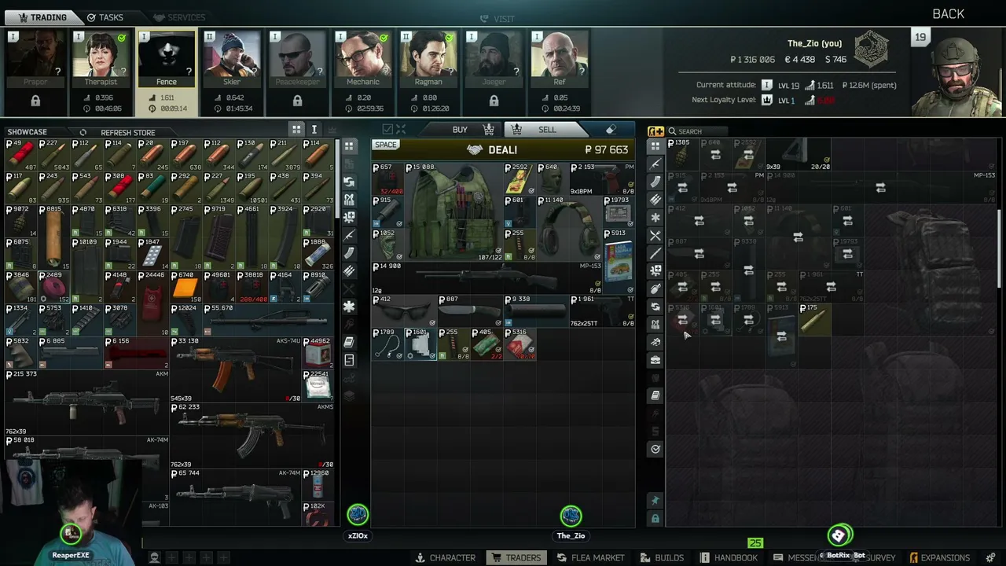
Task: Switch the store to the I view mode
Action: pyautogui.click(x=314, y=130)
